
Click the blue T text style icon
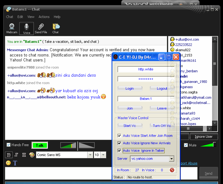point(15,163)
